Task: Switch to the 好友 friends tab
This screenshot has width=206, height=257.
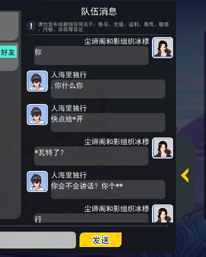Action: (x=8, y=52)
